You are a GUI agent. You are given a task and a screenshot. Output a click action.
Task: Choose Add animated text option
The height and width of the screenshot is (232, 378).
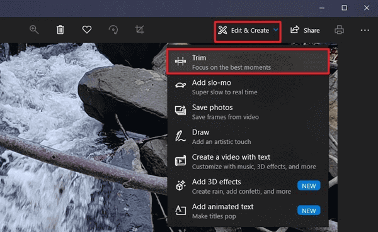[248, 211]
